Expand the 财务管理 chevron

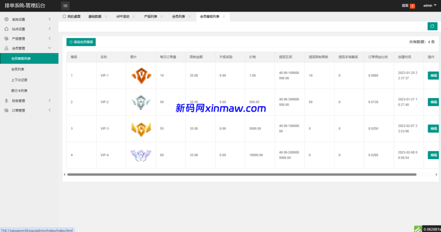point(50,100)
